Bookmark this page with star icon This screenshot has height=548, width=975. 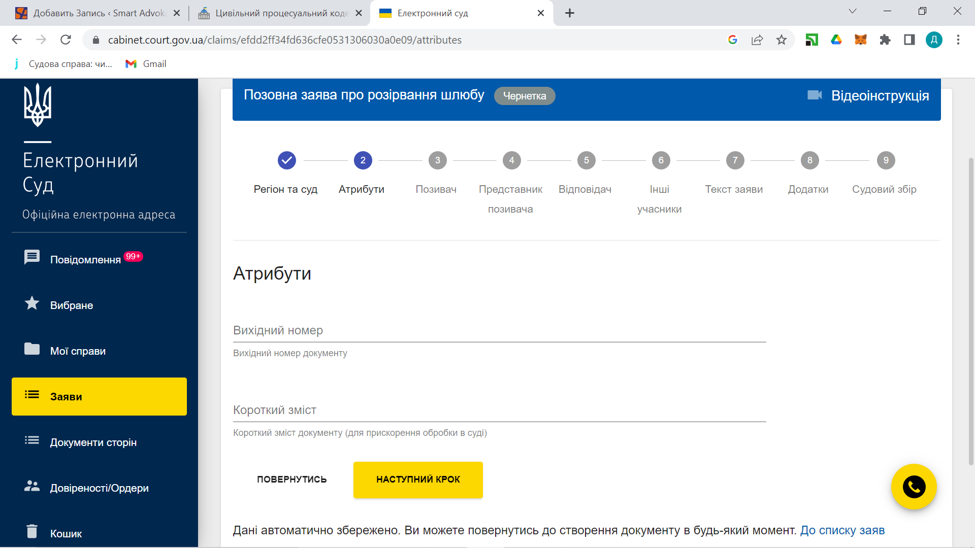[781, 40]
